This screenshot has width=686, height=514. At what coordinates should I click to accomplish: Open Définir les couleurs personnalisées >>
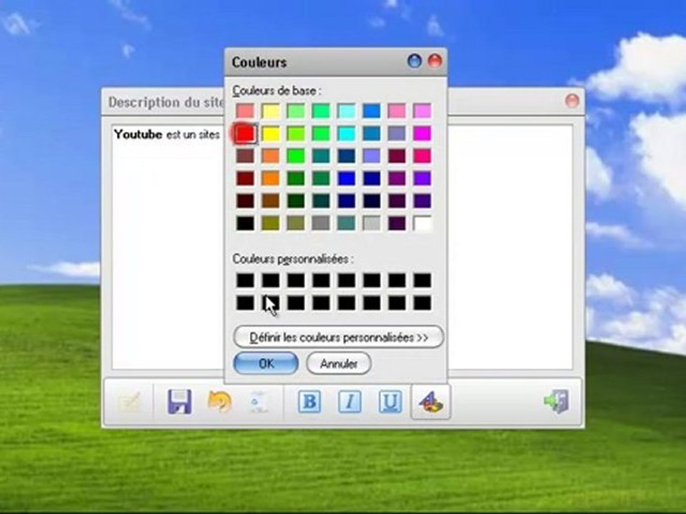pos(339,338)
